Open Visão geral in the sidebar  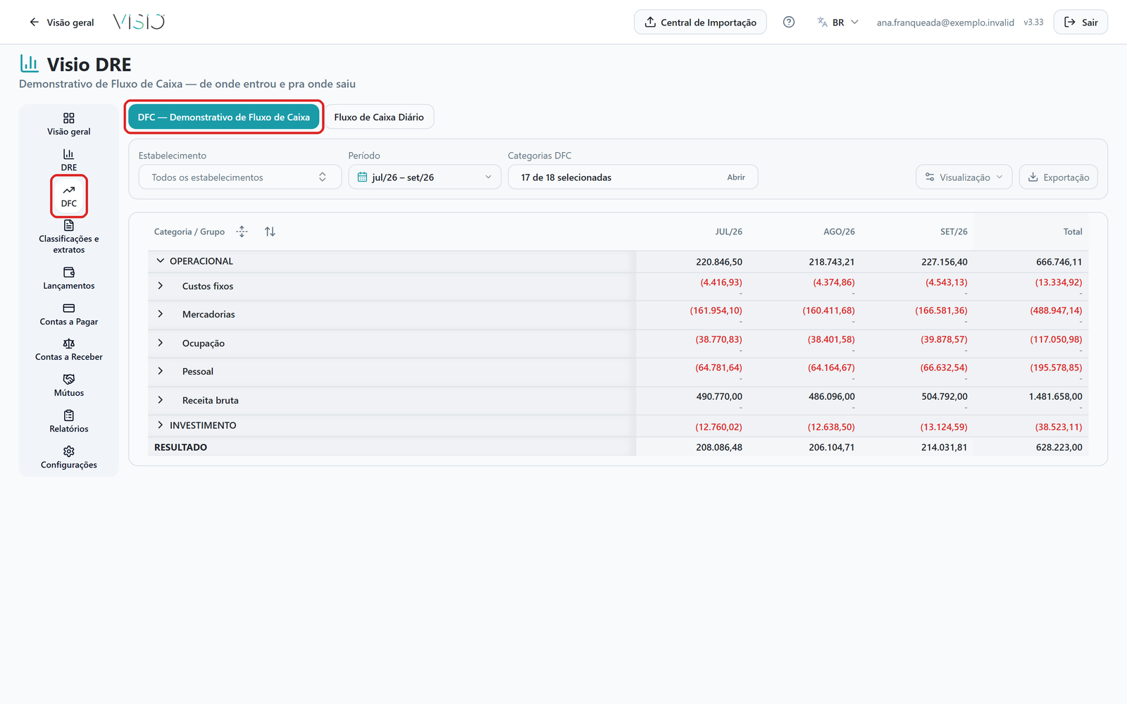68,124
